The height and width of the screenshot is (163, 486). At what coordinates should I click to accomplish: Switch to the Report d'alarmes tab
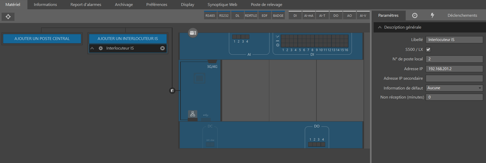[86, 5]
